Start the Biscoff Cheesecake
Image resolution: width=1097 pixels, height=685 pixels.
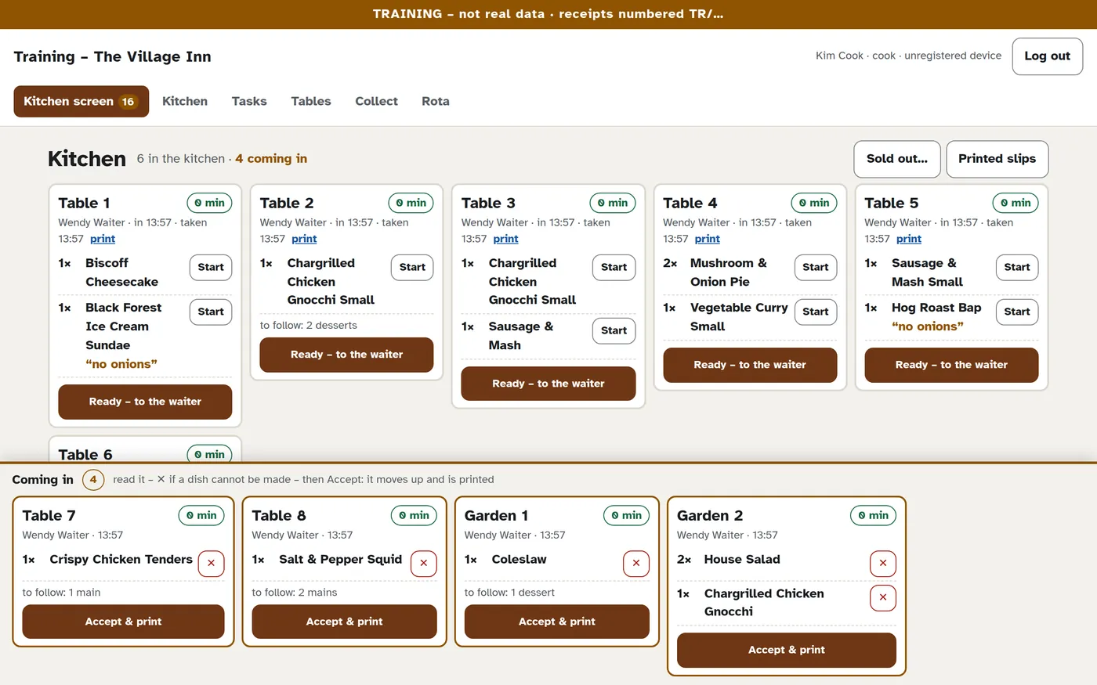click(211, 268)
